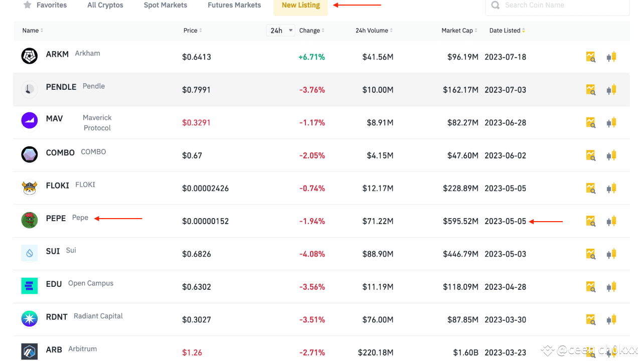The height and width of the screenshot is (361, 642).
Task: Open the candlestick trading icon for PENDLE
Action: (611, 89)
